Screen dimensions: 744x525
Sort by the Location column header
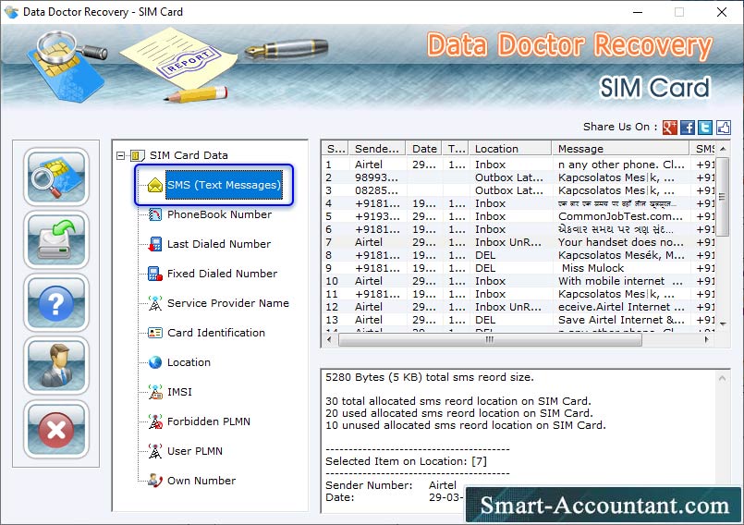point(510,149)
